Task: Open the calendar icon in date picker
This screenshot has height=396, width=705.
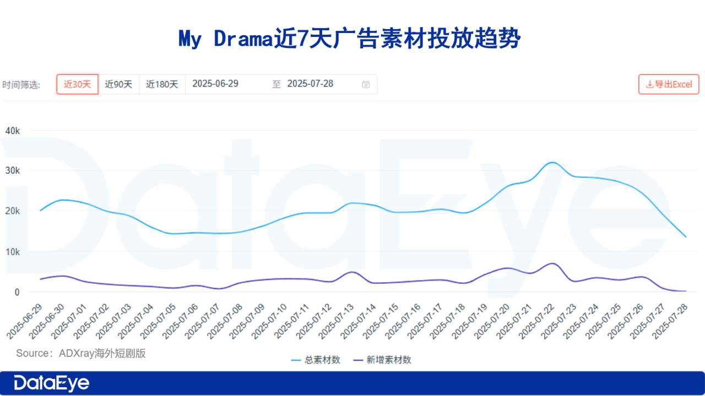Action: pyautogui.click(x=366, y=84)
